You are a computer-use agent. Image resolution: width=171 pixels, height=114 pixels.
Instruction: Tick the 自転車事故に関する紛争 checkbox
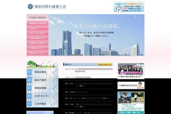click(120, 105)
